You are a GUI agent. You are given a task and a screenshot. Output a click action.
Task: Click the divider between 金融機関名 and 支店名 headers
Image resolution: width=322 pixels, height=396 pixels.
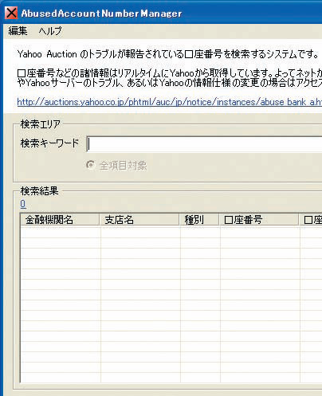pyautogui.click(x=100, y=220)
